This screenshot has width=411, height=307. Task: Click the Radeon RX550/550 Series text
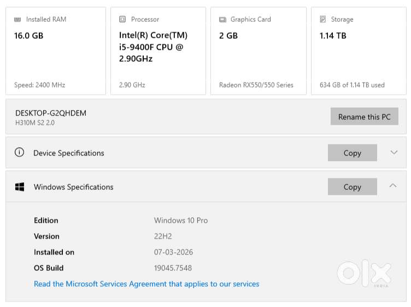(256, 85)
